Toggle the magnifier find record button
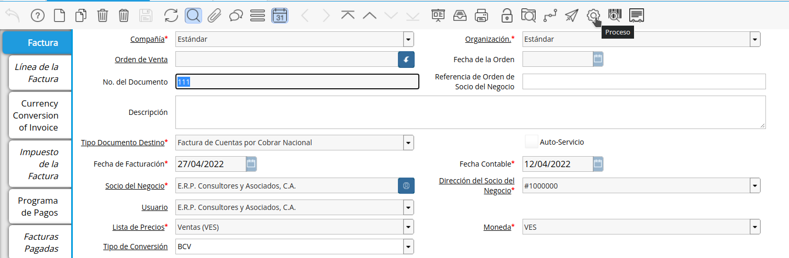The height and width of the screenshot is (258, 789). pyautogui.click(x=193, y=16)
